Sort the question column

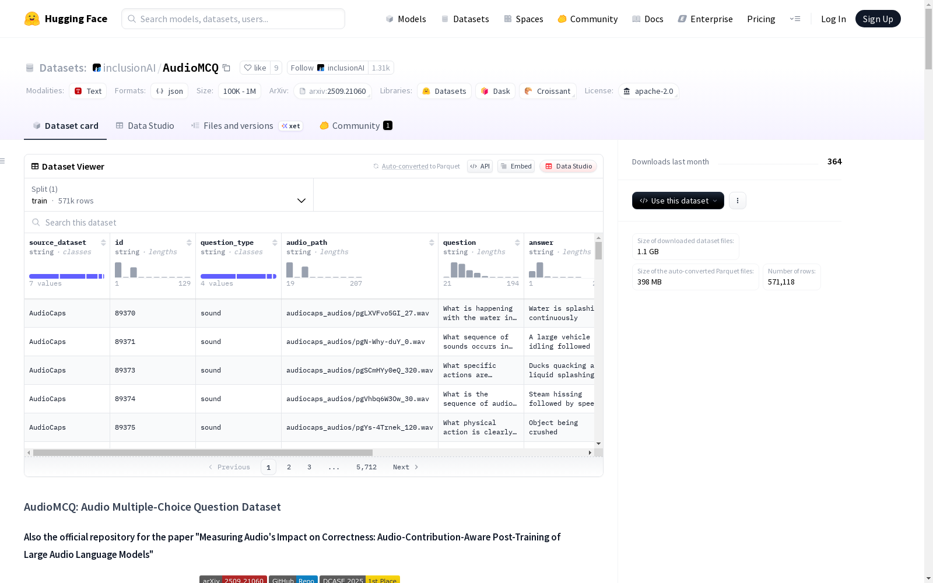517,243
